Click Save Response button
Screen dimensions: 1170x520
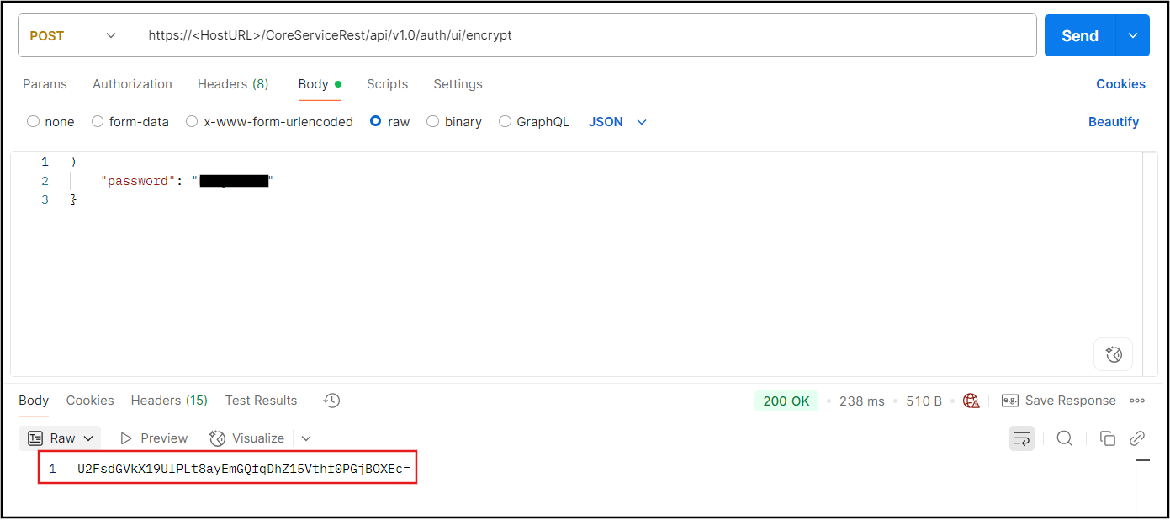(x=1060, y=401)
